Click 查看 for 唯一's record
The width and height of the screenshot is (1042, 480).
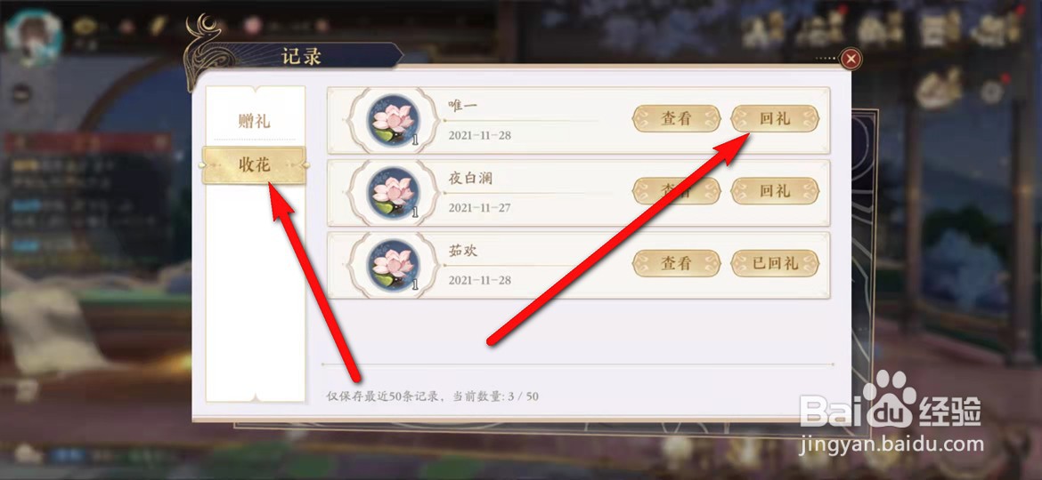tap(676, 119)
